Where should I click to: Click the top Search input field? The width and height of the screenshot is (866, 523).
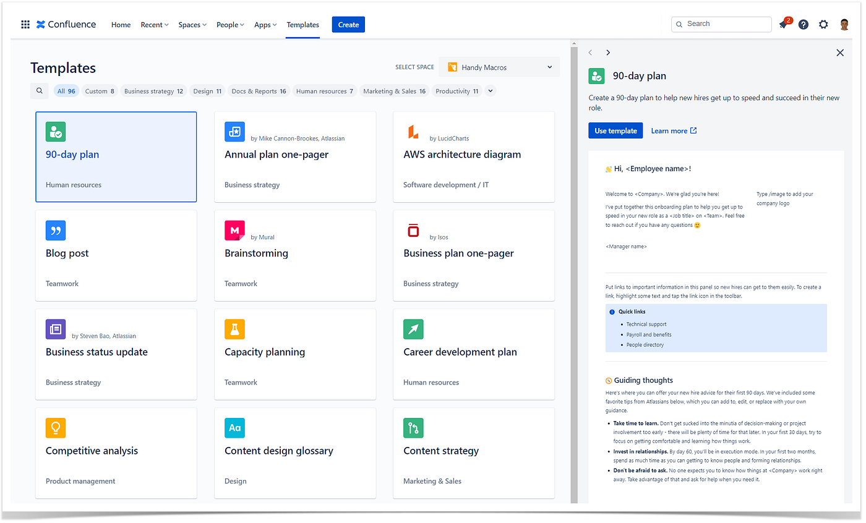tap(721, 24)
